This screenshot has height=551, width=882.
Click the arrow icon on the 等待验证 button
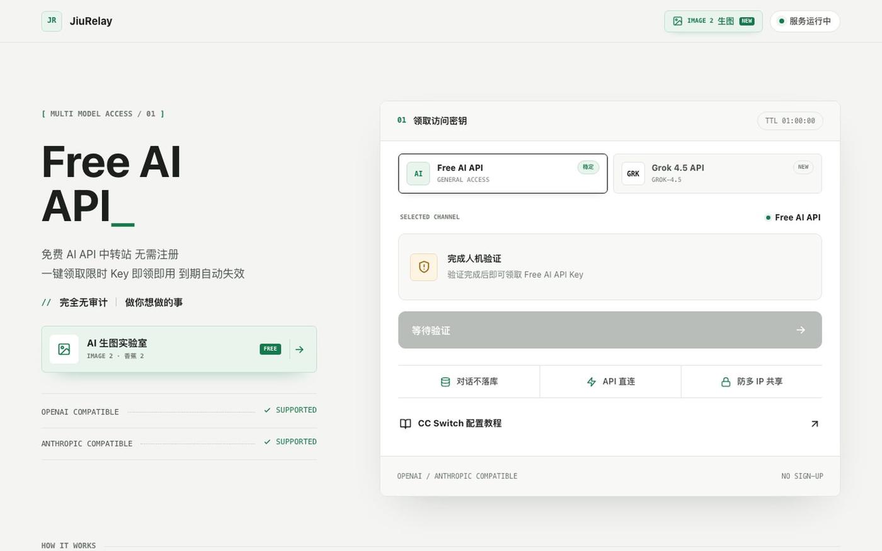[801, 330]
